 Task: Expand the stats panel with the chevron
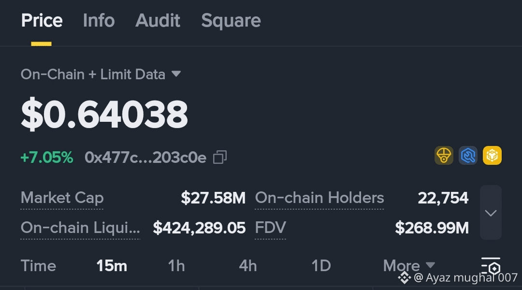491,213
